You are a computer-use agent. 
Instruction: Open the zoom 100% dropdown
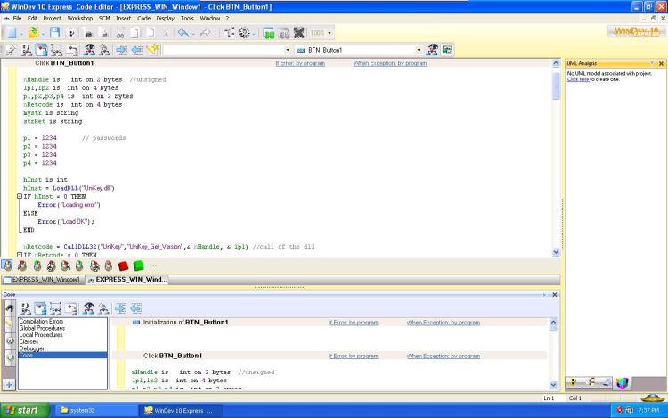coord(330,33)
